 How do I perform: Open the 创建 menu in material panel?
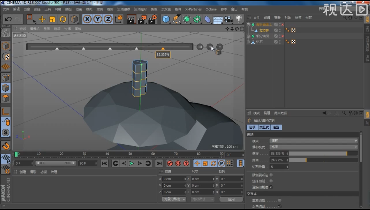coord(23,172)
